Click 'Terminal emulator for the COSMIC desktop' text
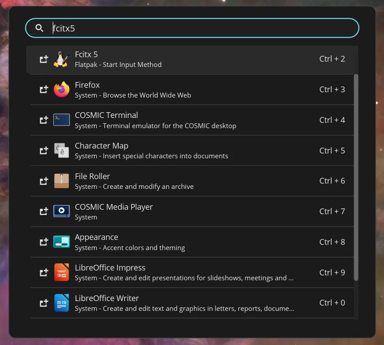 tap(170, 126)
